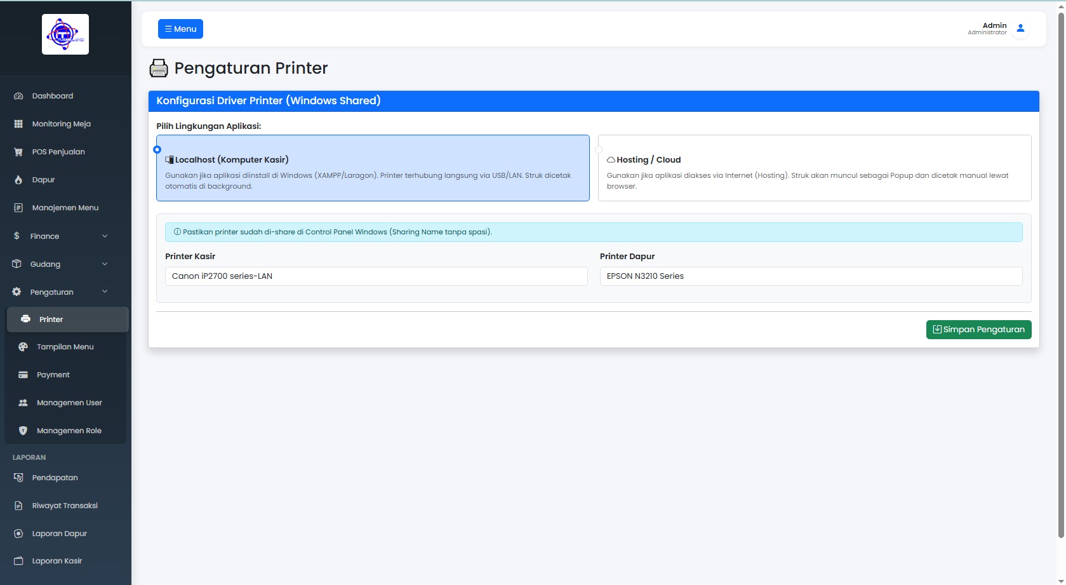Select the Localhost radio button
This screenshot has width=1066, height=585.
click(x=157, y=150)
